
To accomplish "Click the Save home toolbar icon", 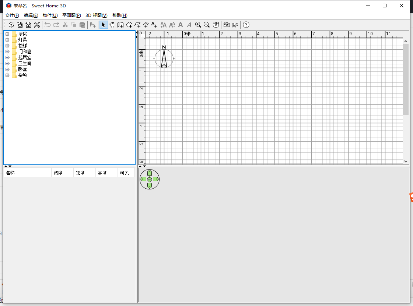I will point(28,25).
